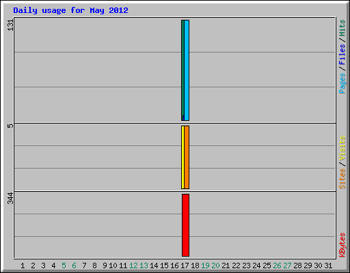This screenshot has height=273, width=350.
Task: Click the green day 26 label
Action: pos(277,265)
